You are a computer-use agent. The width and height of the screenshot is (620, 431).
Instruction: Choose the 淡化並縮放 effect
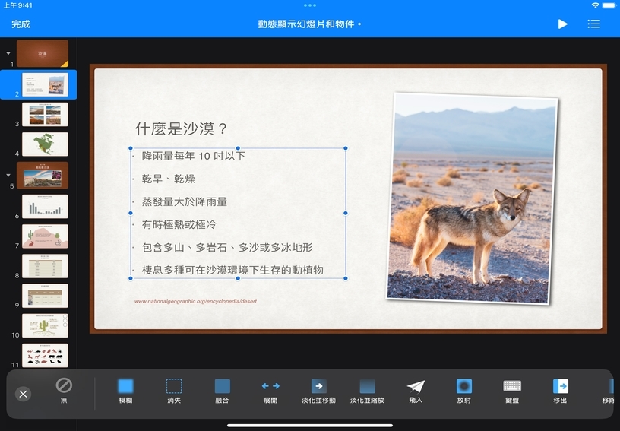[367, 391]
